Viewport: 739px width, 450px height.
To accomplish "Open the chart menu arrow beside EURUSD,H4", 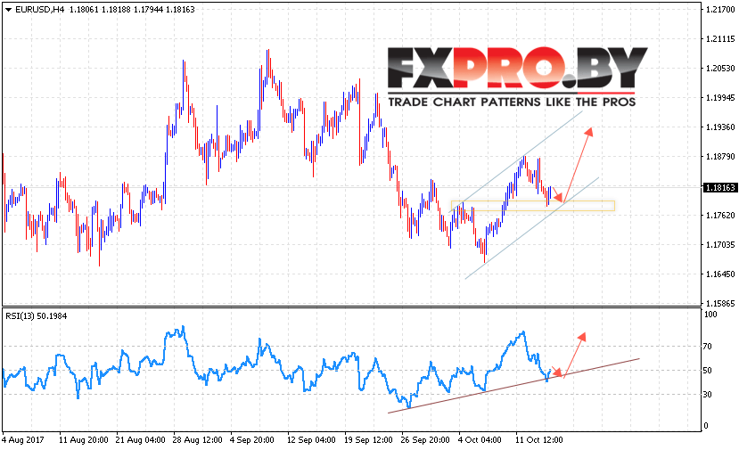I will click(x=8, y=10).
